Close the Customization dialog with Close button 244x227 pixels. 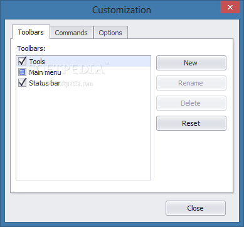[x=196, y=208]
